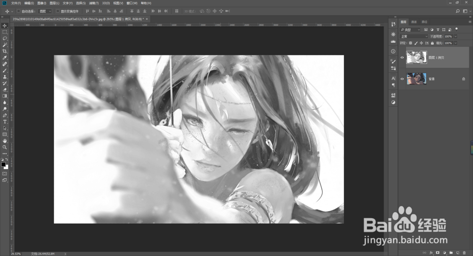Select the Rectangle shape tool

point(5,135)
